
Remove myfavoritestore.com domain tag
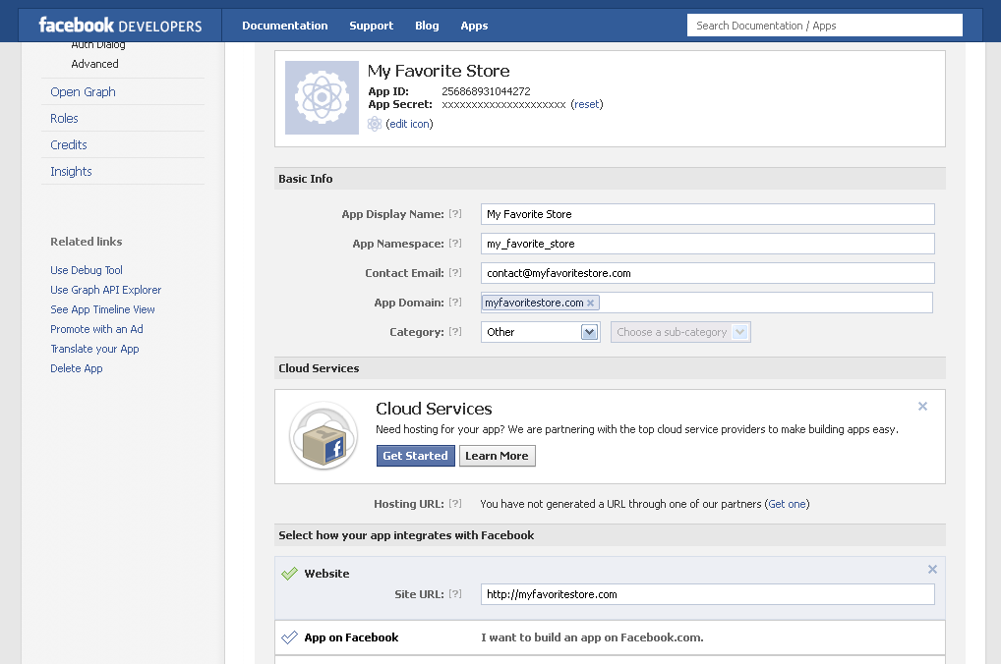[591, 303]
